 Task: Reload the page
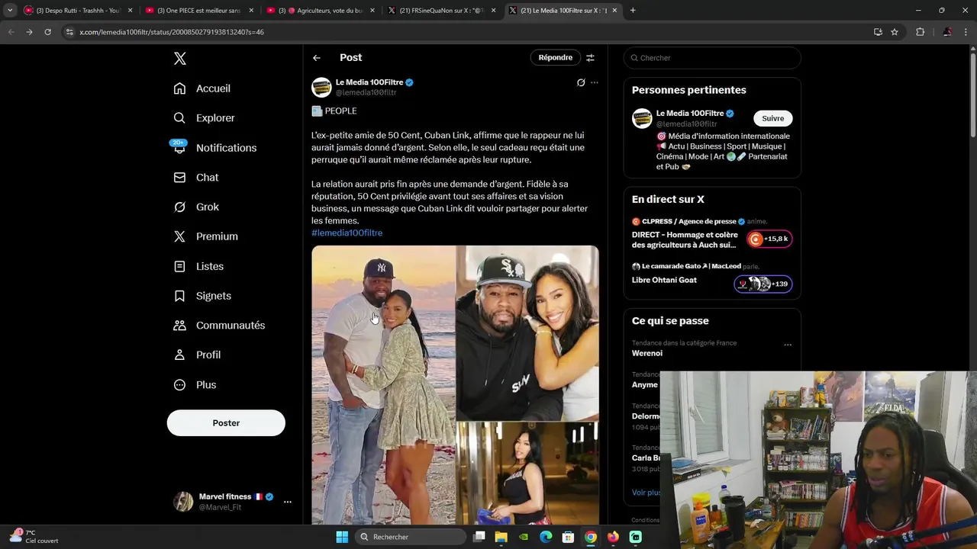click(47, 32)
